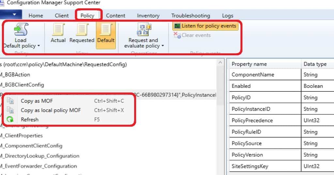Image resolution: width=334 pixels, height=175 pixels.
Task: Click the Copy as MOF page icon
Action: pos(10,101)
